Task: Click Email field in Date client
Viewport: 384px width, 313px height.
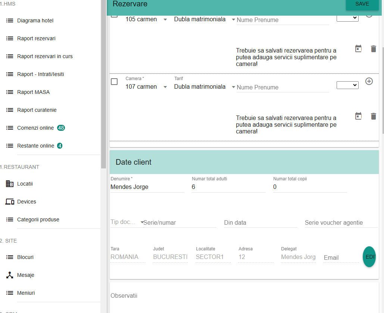Action: (x=341, y=257)
